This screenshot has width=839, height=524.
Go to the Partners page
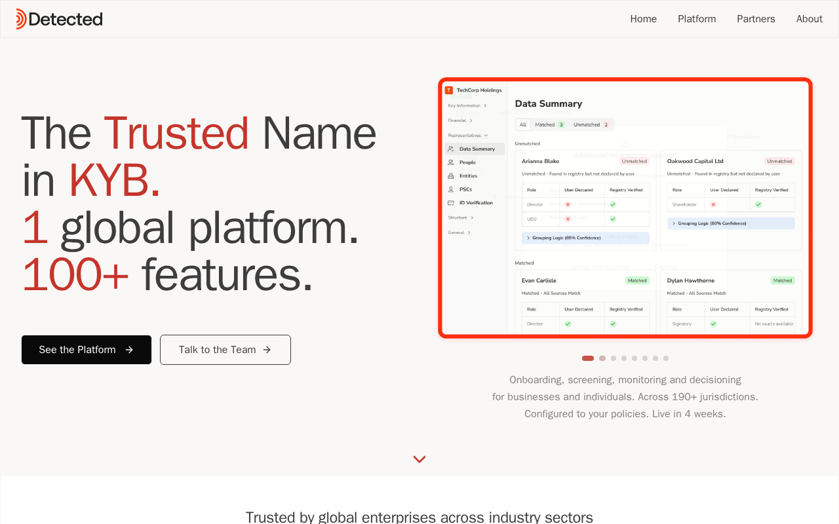pos(756,19)
